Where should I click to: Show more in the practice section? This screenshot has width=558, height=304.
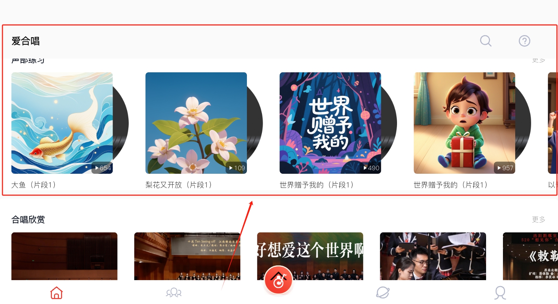[539, 60]
